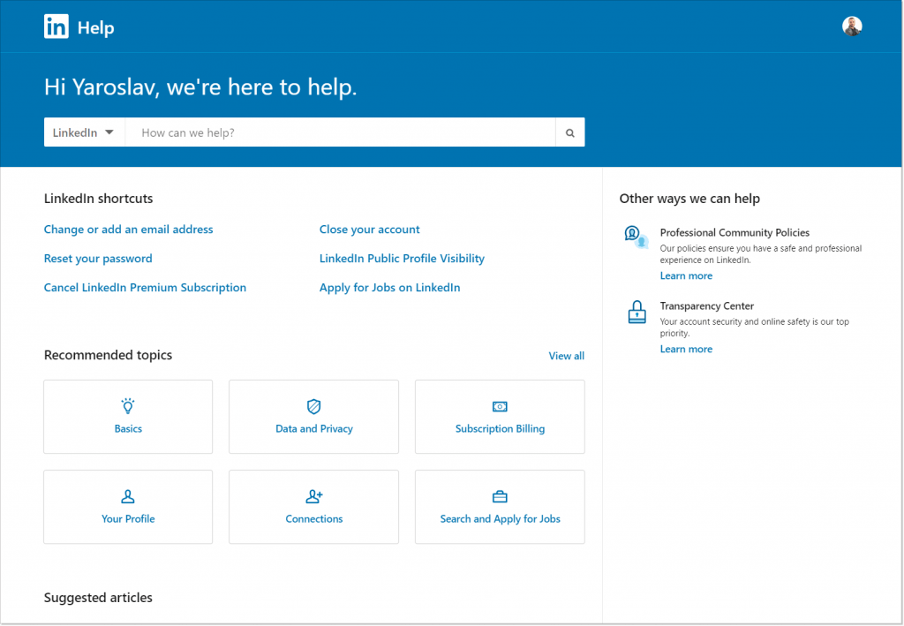The height and width of the screenshot is (626, 904).
Task: Click the 'Professional Community Policies' heading
Action: (x=734, y=232)
